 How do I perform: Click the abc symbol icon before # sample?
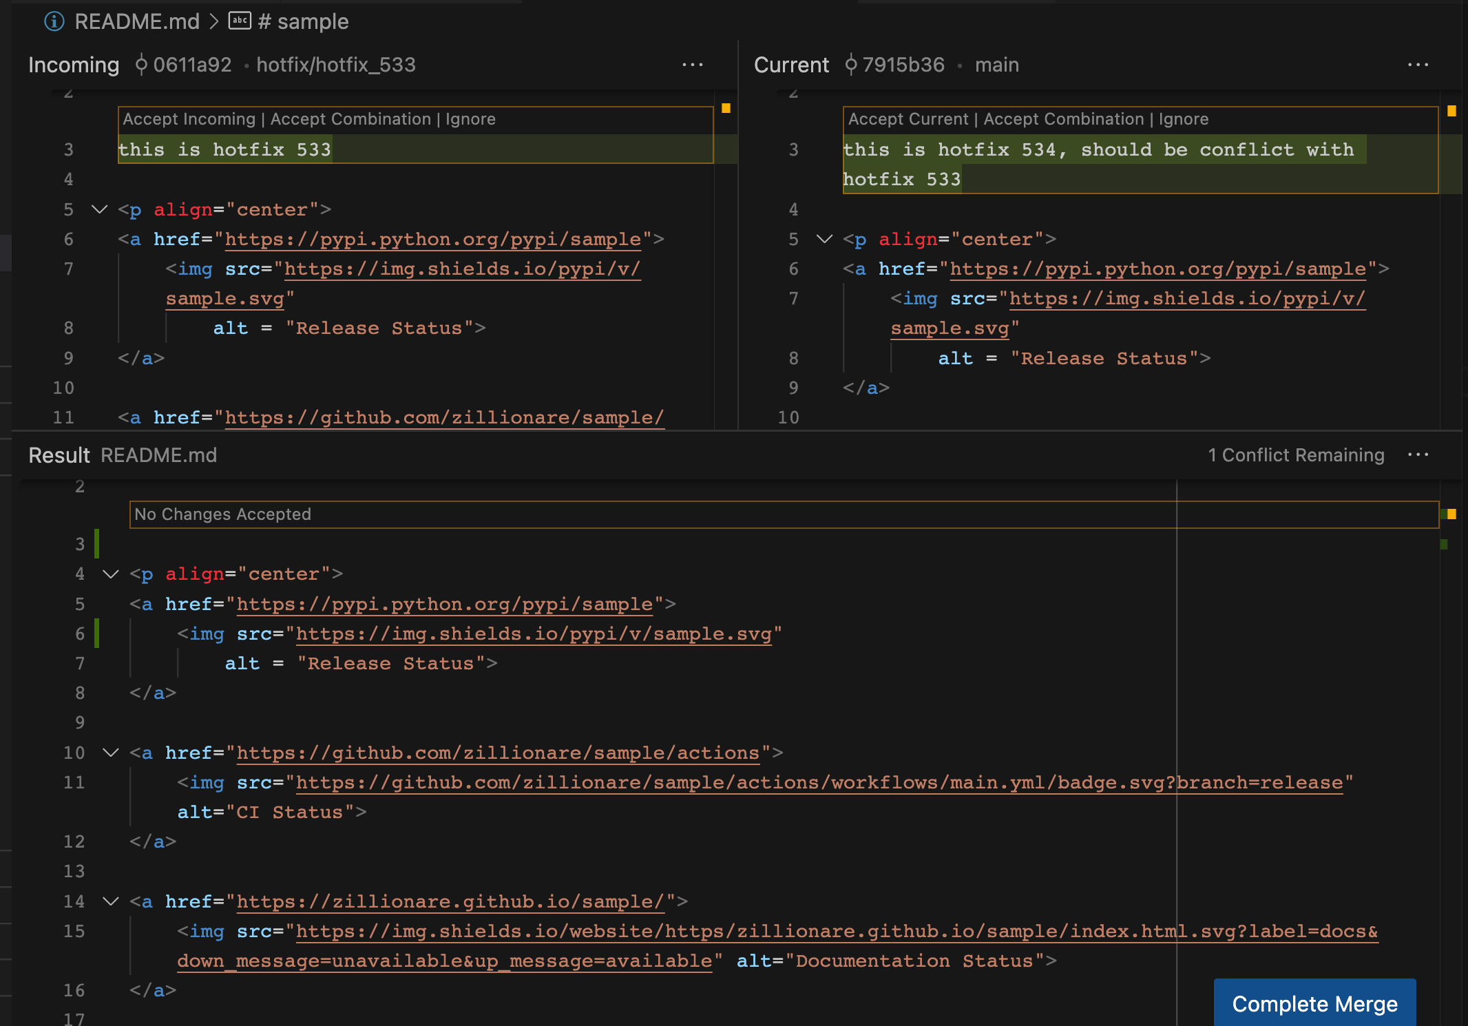pos(240,21)
